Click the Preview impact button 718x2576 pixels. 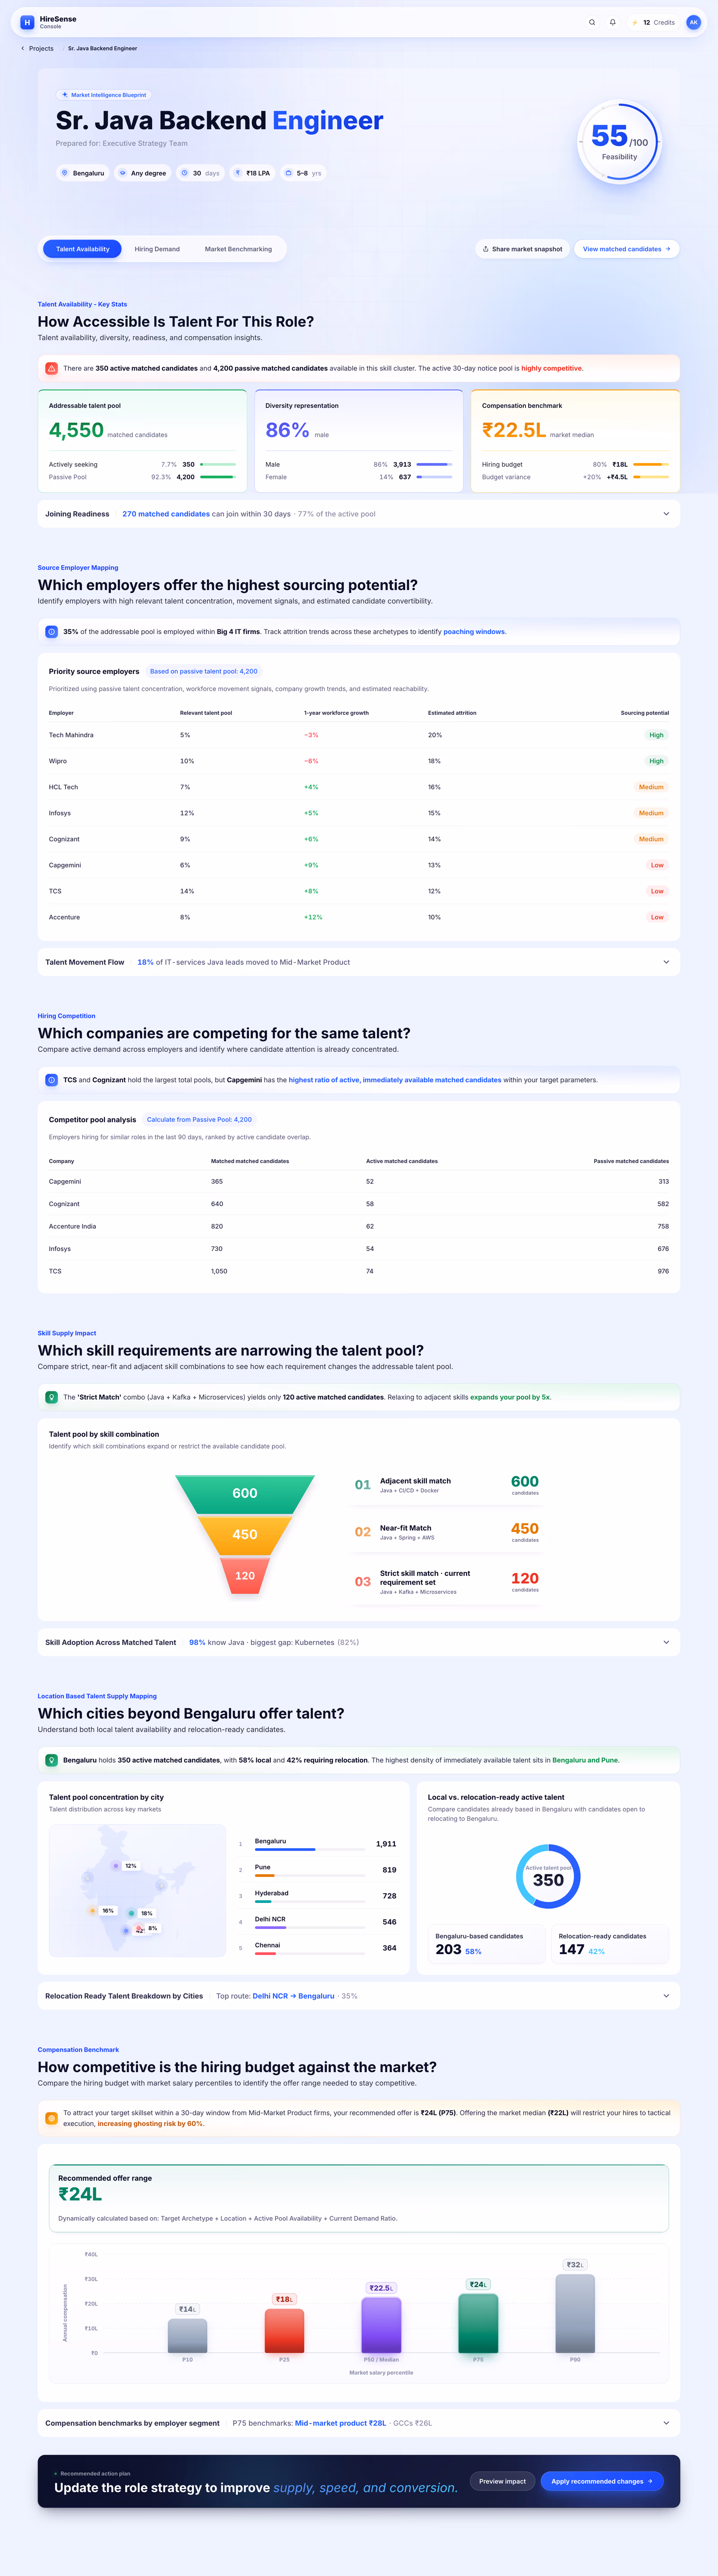pos(502,2481)
